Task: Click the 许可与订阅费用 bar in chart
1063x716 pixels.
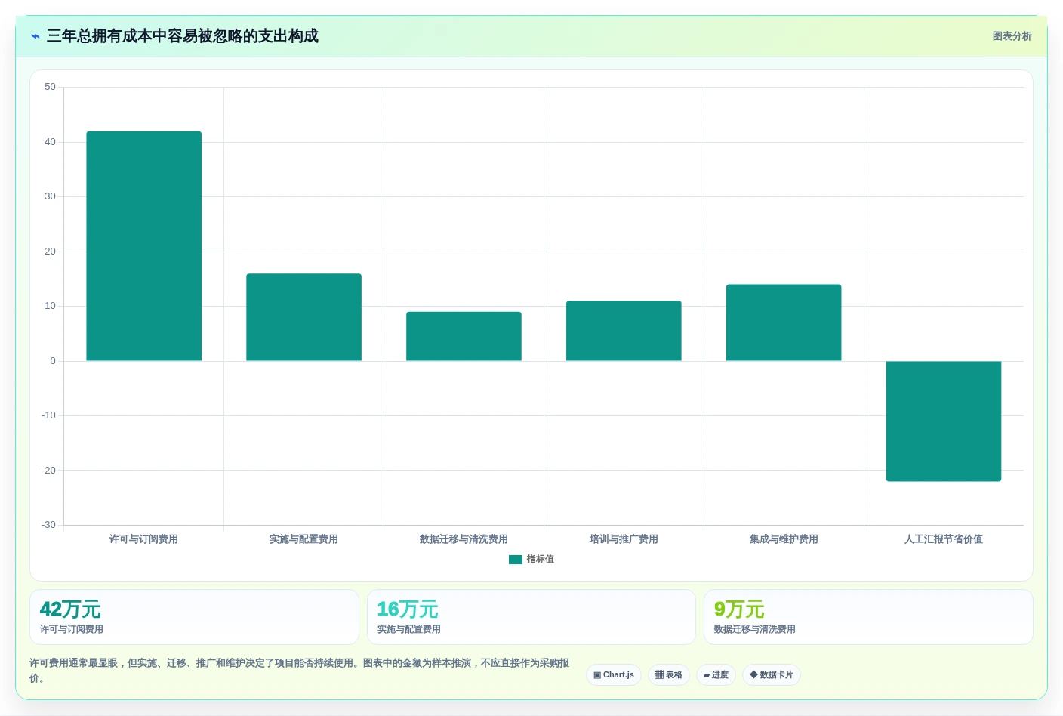Action: coord(144,246)
